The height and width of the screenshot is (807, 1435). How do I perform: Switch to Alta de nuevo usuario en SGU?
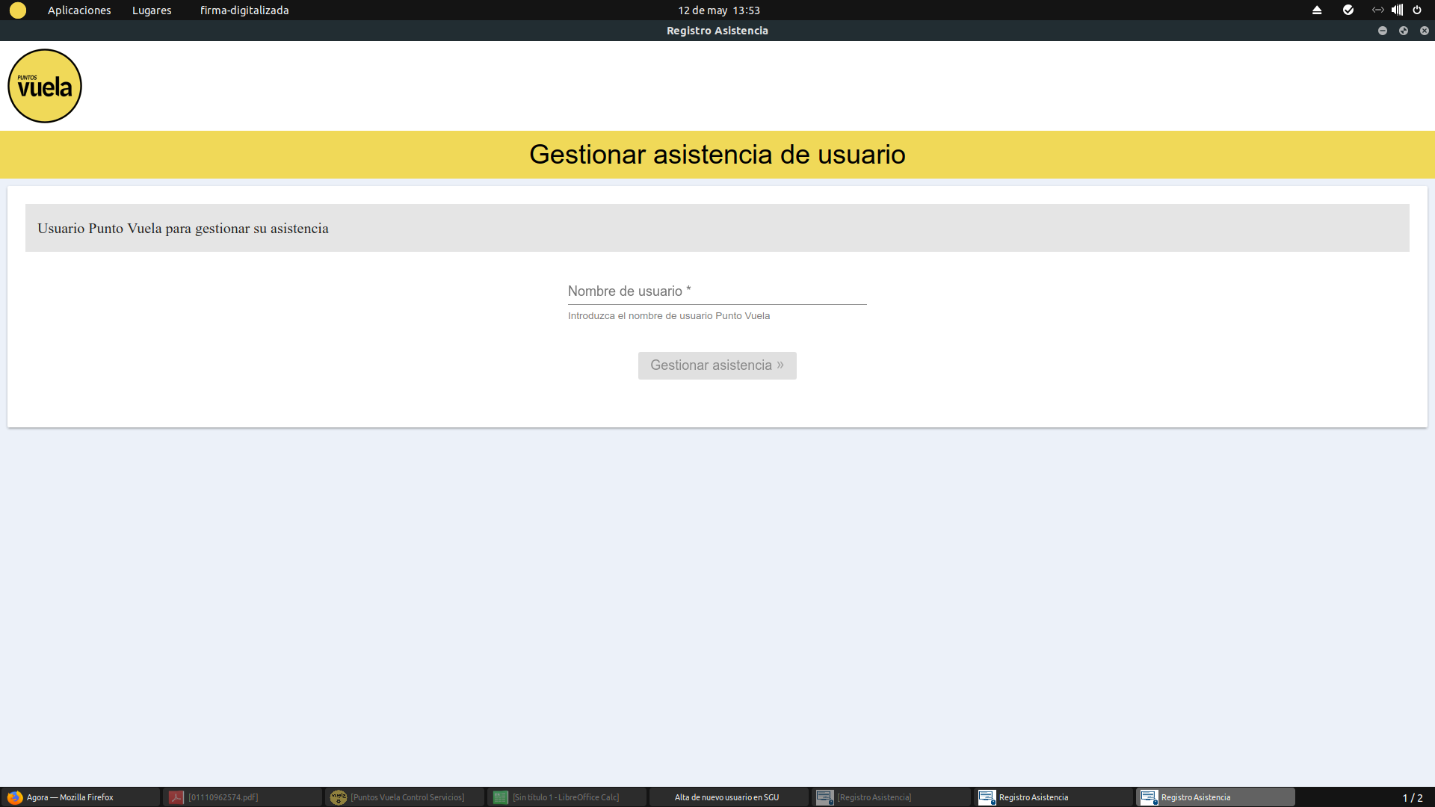726,797
